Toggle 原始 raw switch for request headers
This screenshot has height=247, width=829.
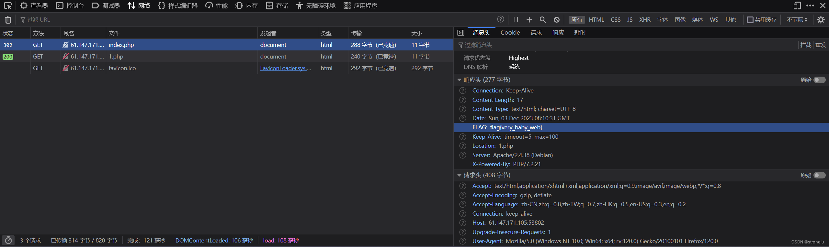point(820,175)
